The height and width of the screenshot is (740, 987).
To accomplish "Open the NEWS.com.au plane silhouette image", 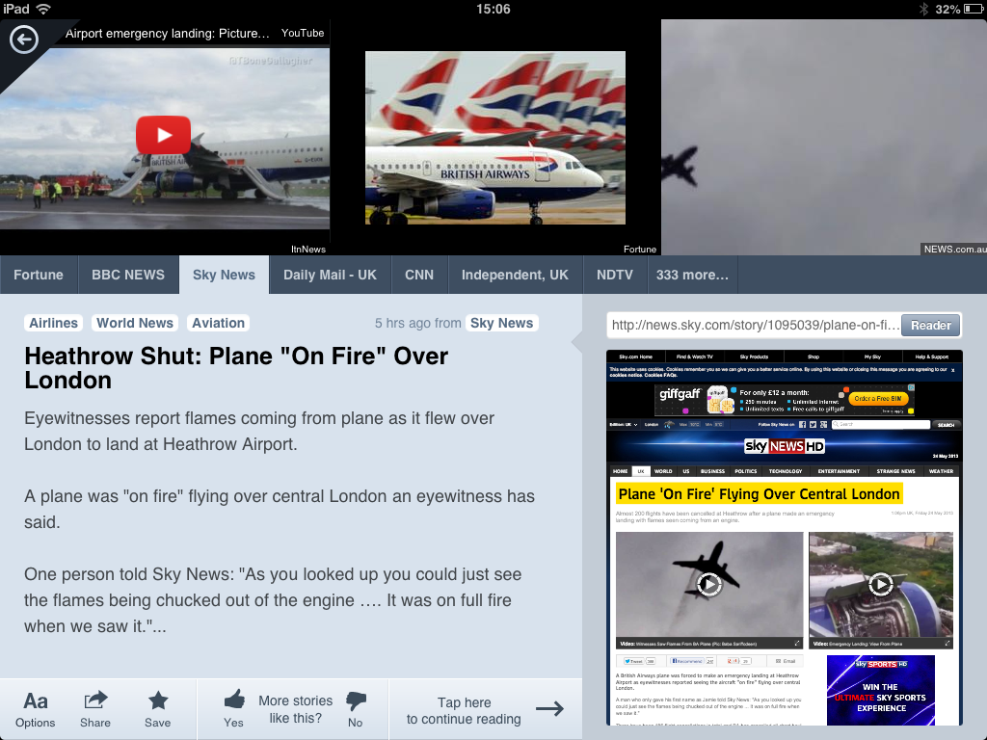I will tap(824, 137).
